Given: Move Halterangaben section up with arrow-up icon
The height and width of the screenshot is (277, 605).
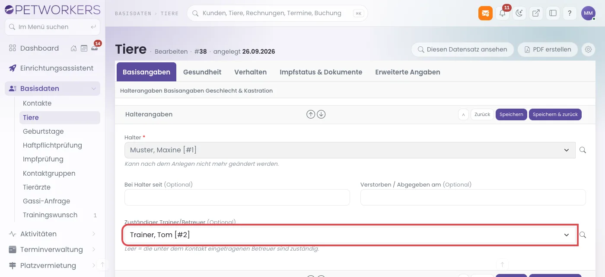Looking at the screenshot, I should coord(310,114).
